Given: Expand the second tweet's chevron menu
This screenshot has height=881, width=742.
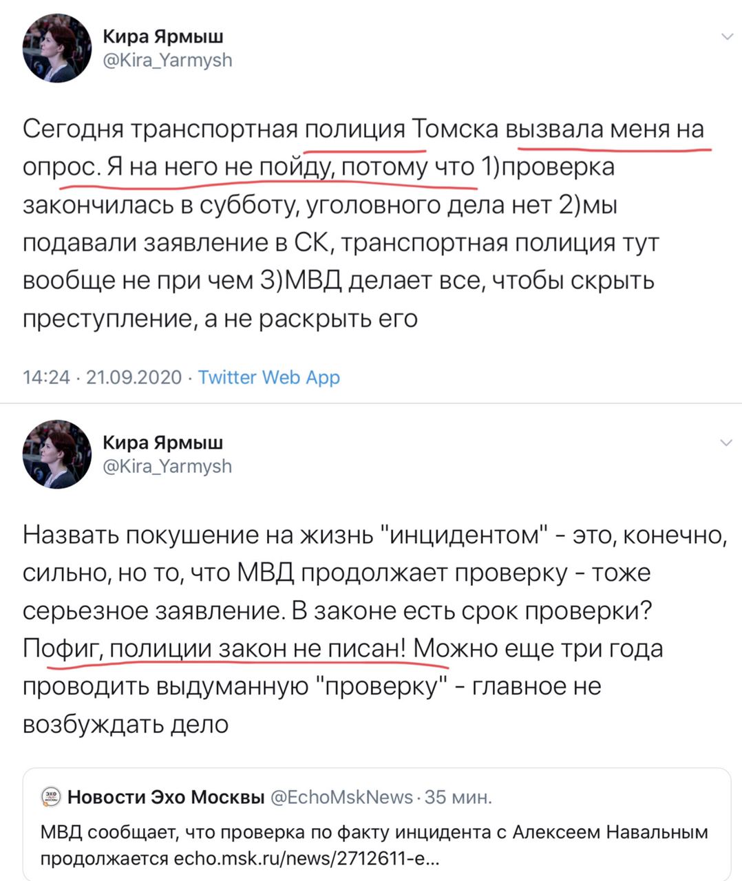Looking at the screenshot, I should pyautogui.click(x=726, y=443).
